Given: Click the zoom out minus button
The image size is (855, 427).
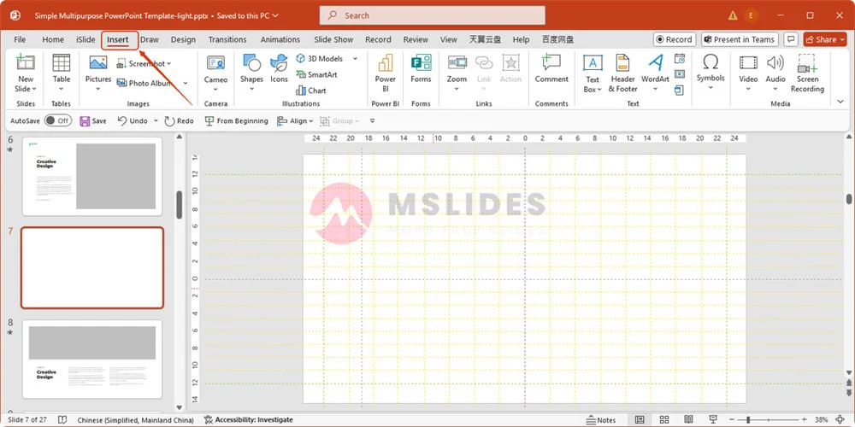Looking at the screenshot, I should click(x=733, y=420).
